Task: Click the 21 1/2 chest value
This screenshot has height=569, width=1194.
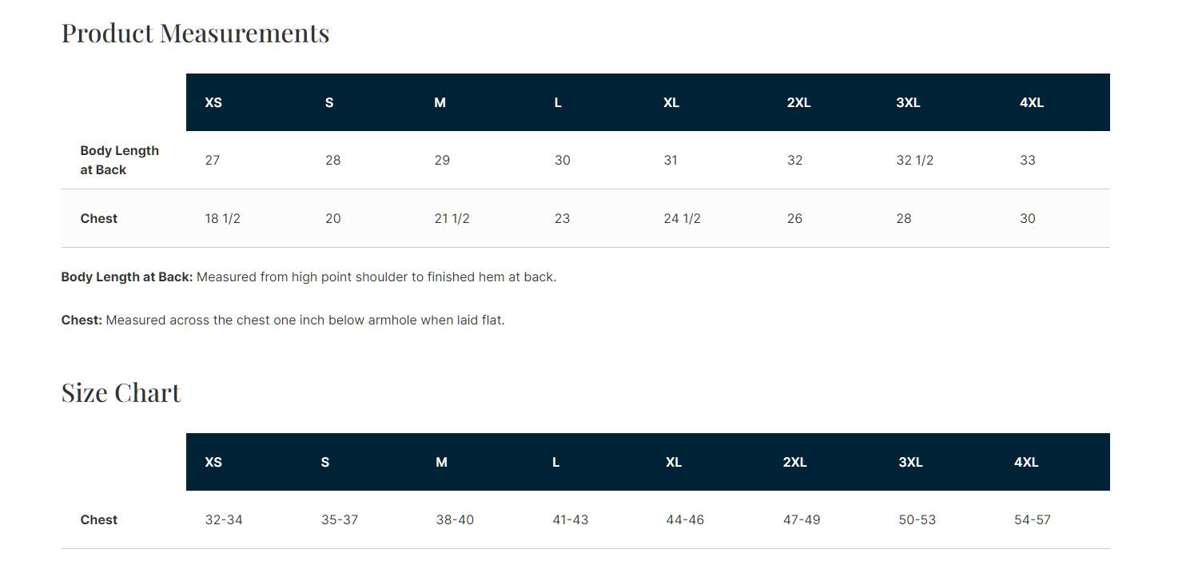Action: (x=452, y=218)
